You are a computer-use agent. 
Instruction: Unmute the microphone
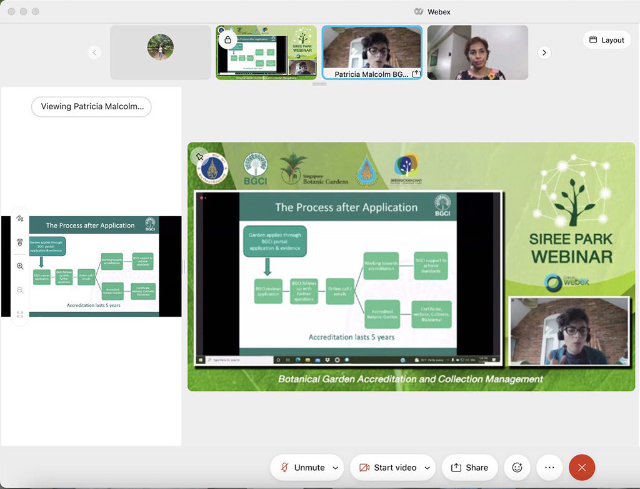coord(302,467)
